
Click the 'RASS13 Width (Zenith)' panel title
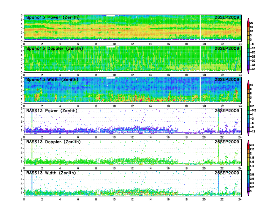point(51,173)
